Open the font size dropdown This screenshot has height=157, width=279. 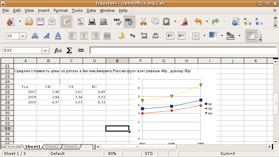(x=23, y=36)
